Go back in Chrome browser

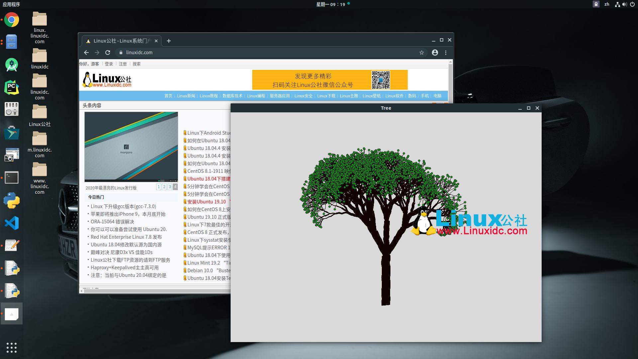tap(86, 53)
